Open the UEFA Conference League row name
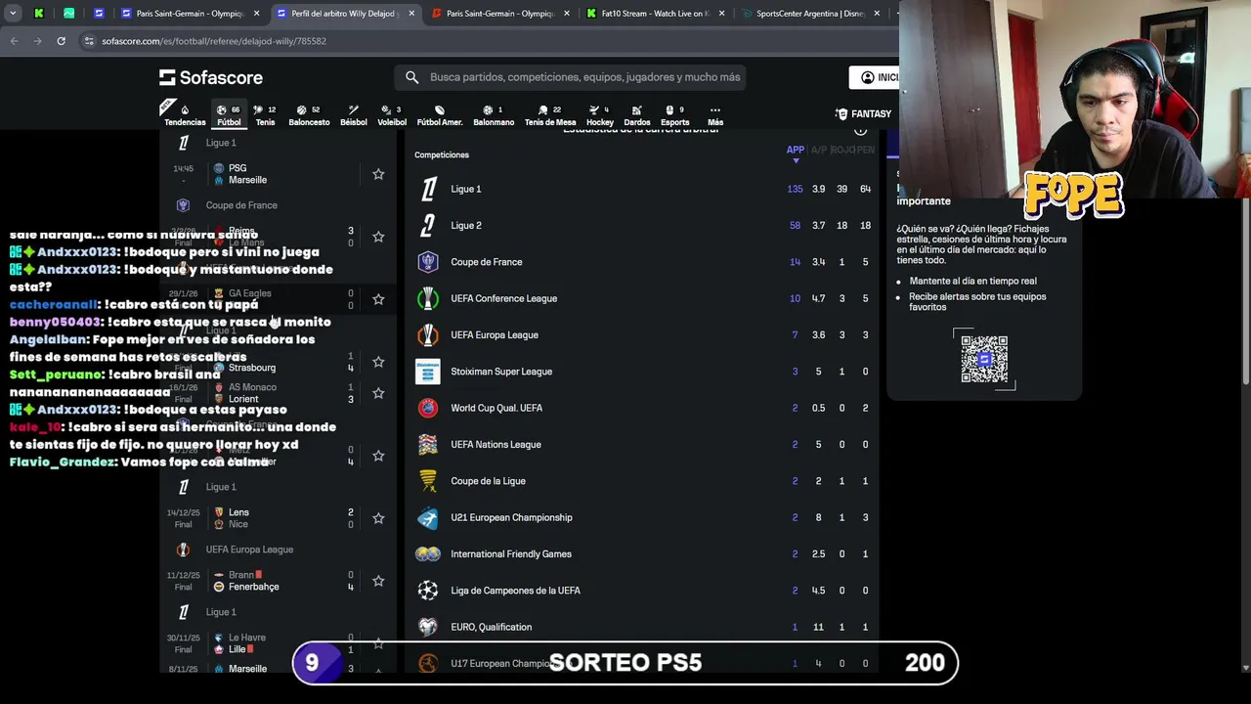 coord(503,298)
